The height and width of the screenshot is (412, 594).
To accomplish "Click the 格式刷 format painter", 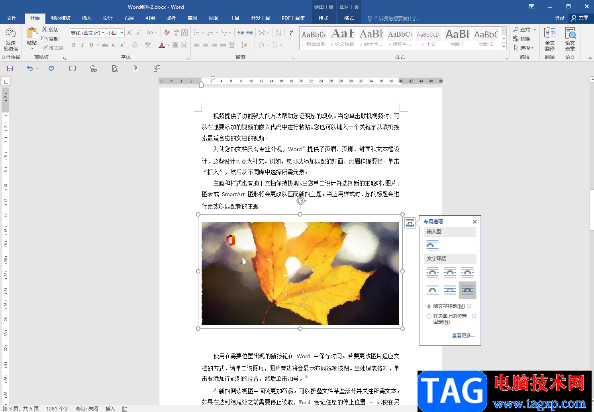I will [x=53, y=48].
